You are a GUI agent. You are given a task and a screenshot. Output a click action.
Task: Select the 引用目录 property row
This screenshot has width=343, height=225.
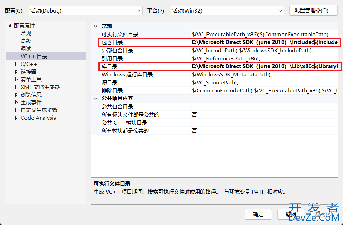pyautogui.click(x=219, y=58)
